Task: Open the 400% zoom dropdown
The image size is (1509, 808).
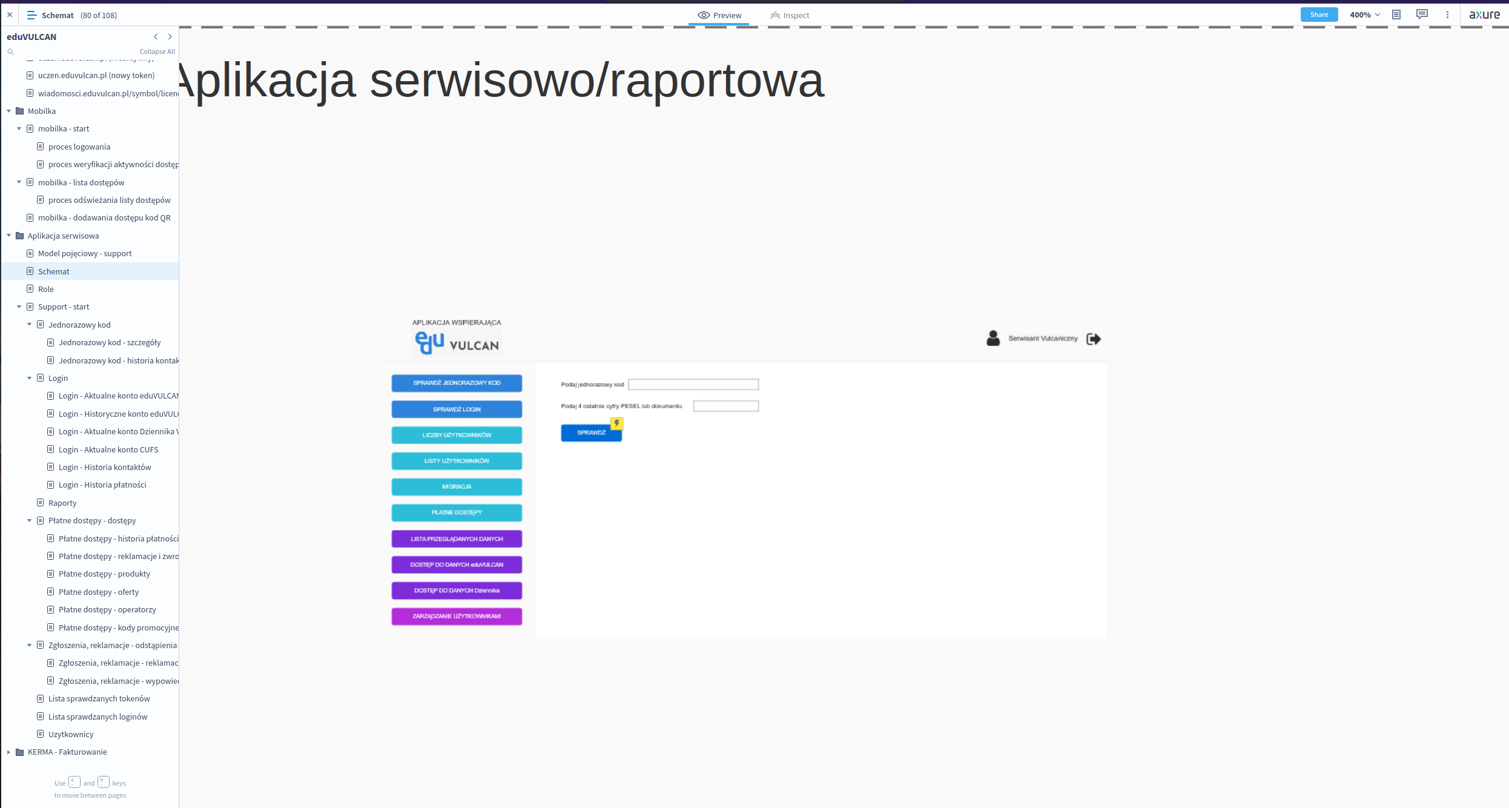Action: coord(1364,15)
